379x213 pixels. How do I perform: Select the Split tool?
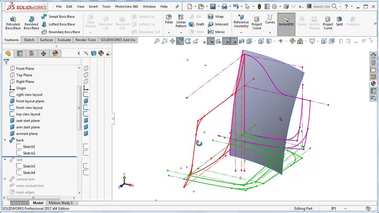pyautogui.click(x=339, y=21)
